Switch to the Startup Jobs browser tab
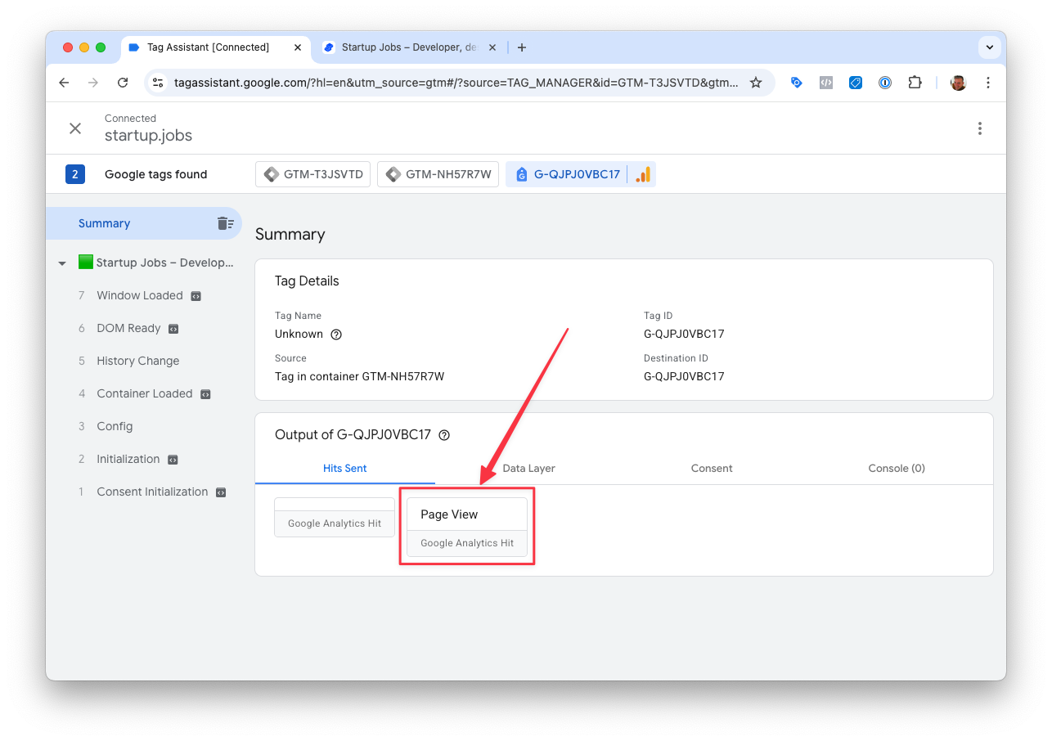Image resolution: width=1052 pixels, height=741 pixels. coord(409,47)
